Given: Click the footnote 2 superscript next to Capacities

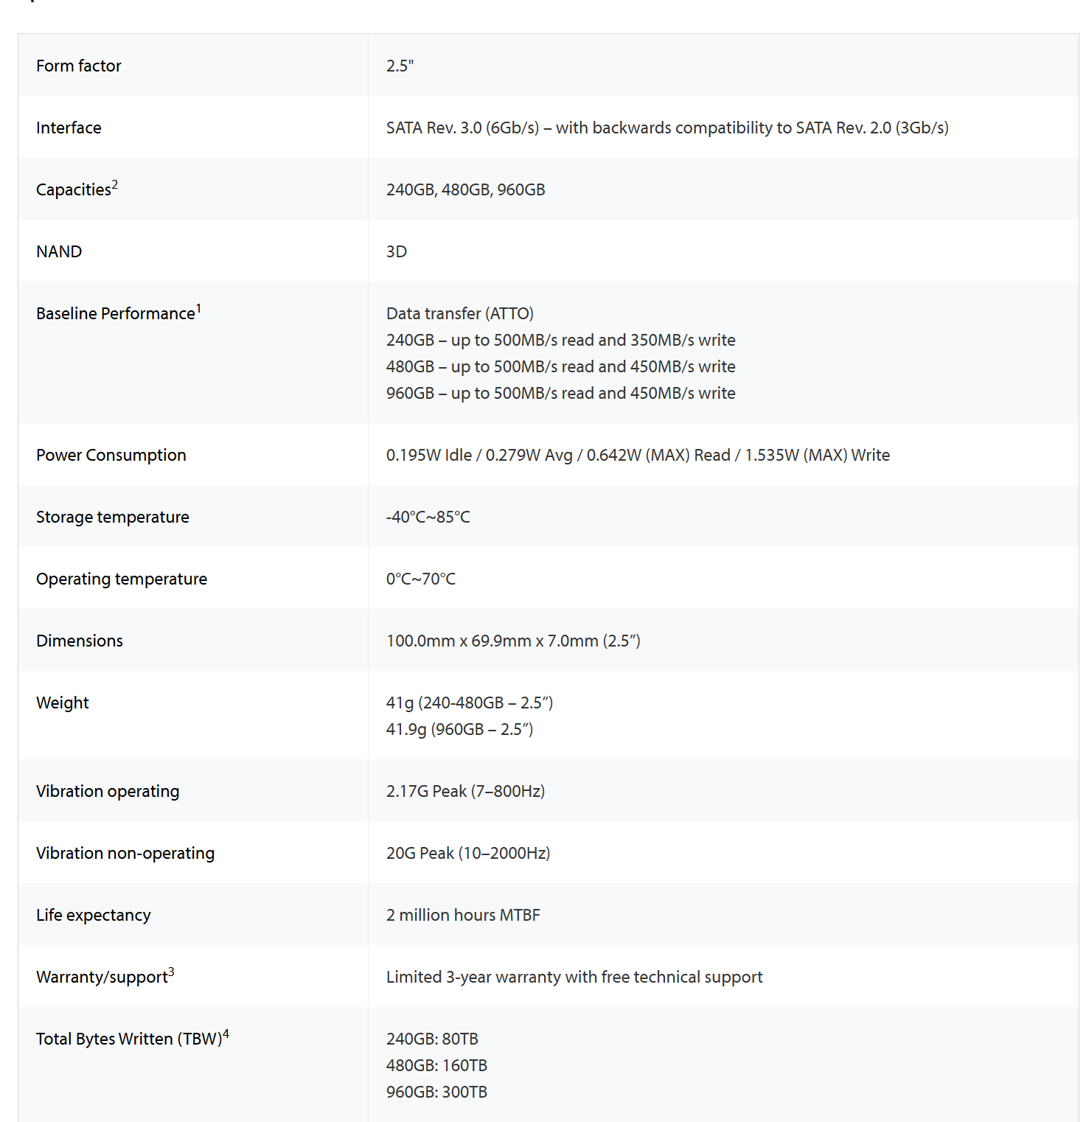Looking at the screenshot, I should pyautogui.click(x=115, y=184).
